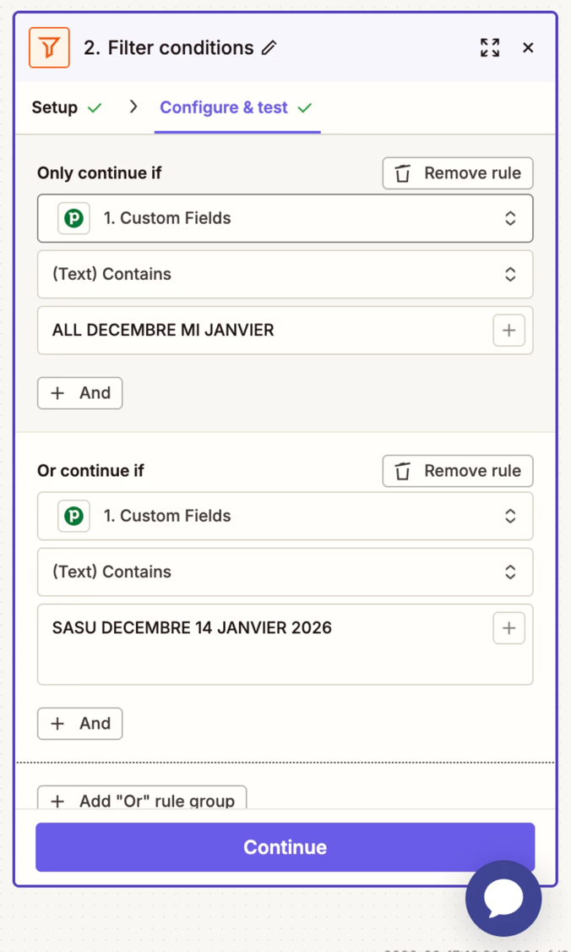Open first (Text) Contains condition dropdown
The height and width of the screenshot is (952, 571).
tap(285, 274)
